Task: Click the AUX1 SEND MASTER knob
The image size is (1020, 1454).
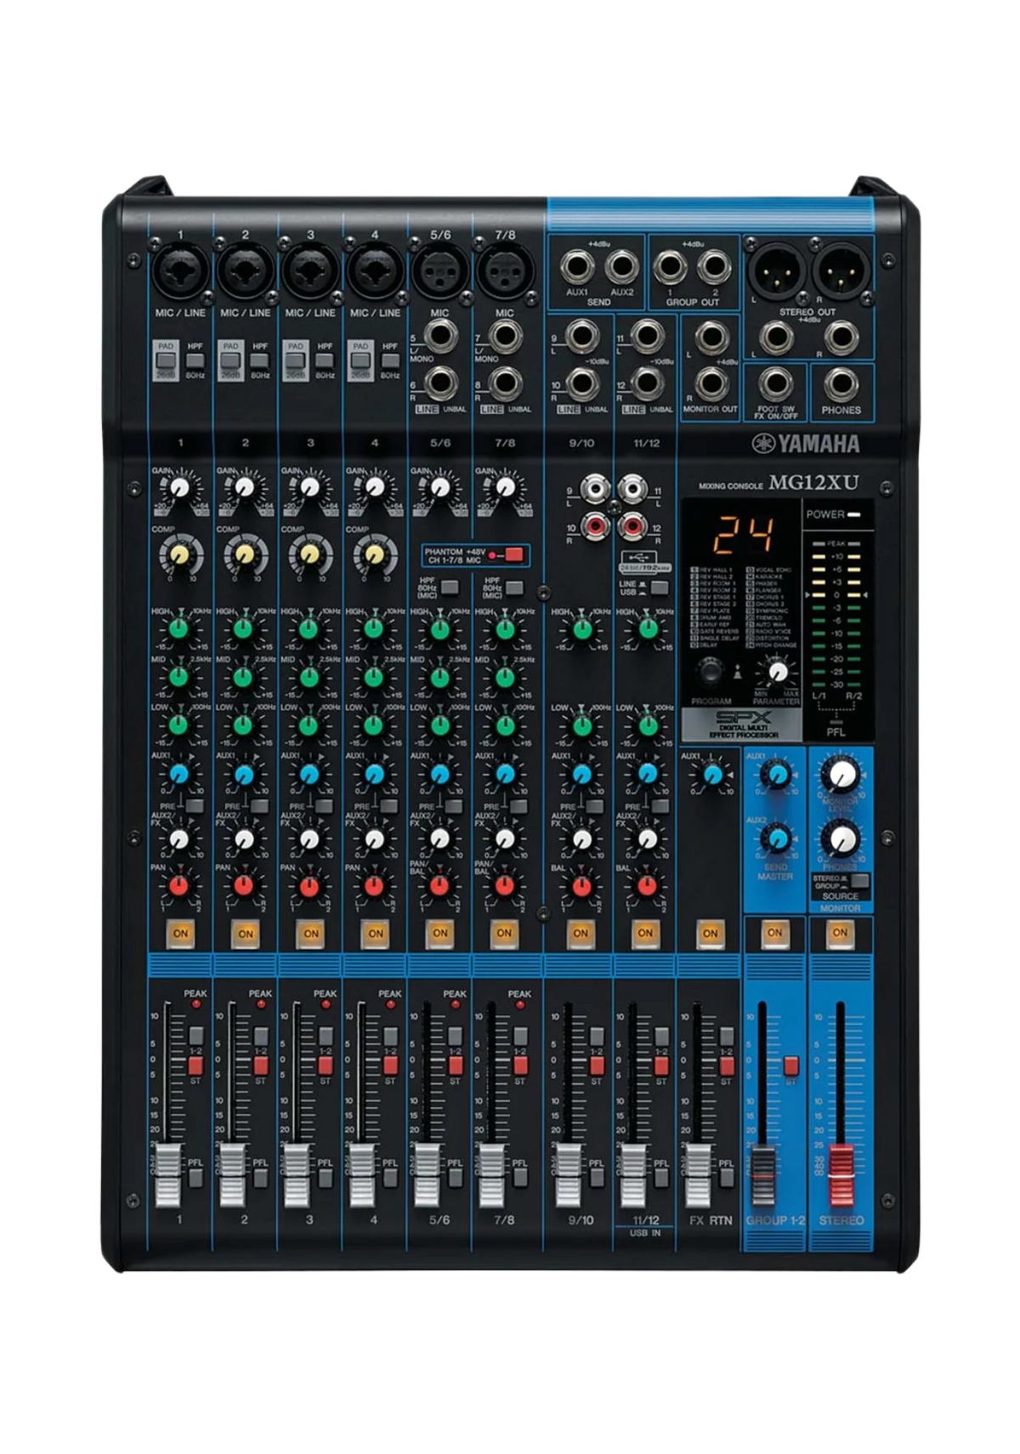Action: pyautogui.click(x=775, y=775)
